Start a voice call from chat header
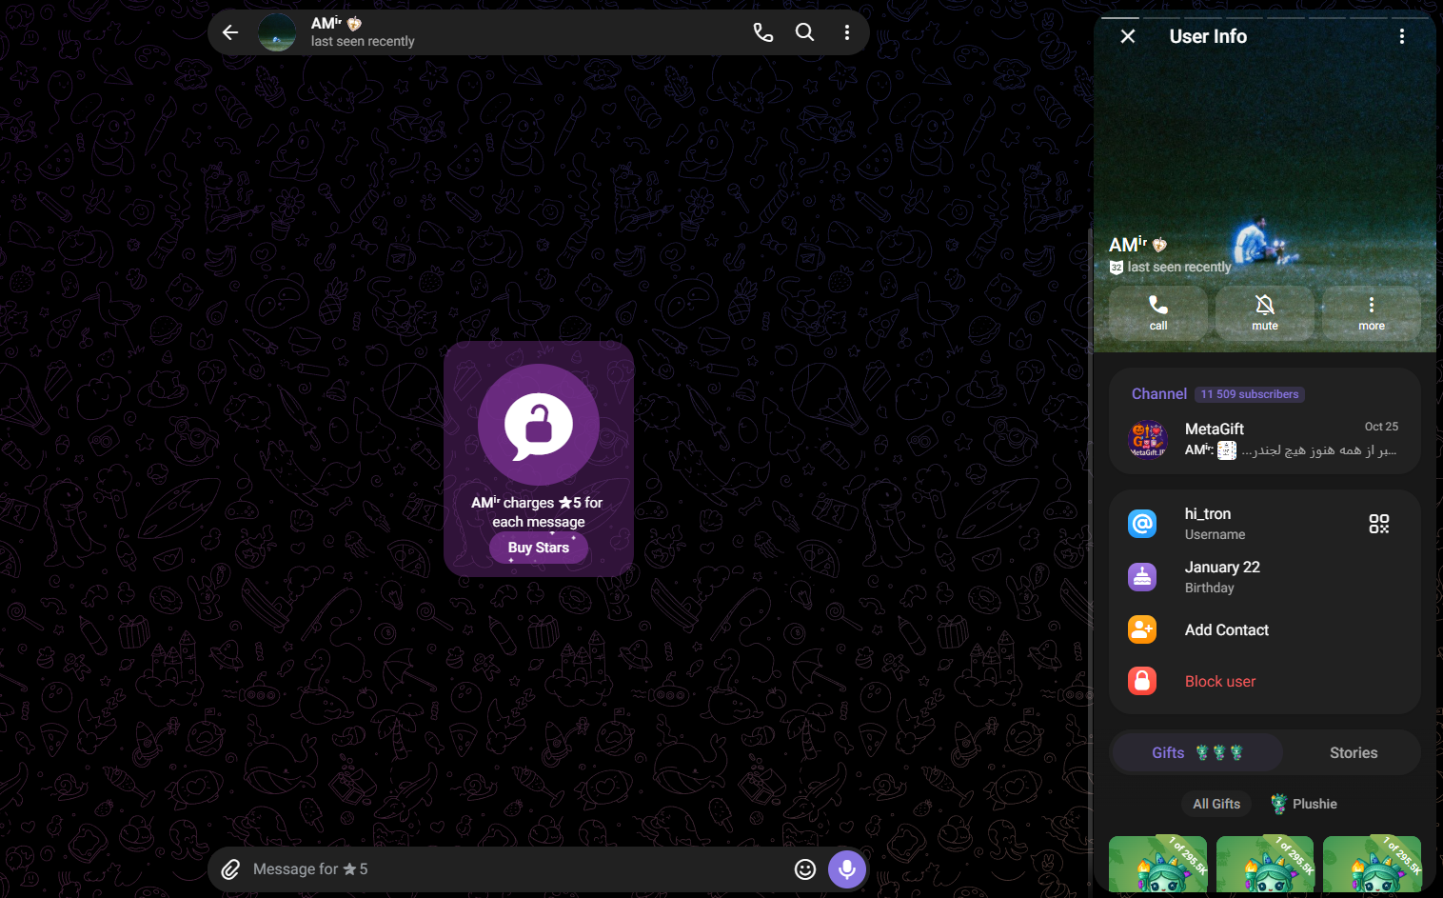The height and width of the screenshot is (898, 1443). (x=763, y=32)
